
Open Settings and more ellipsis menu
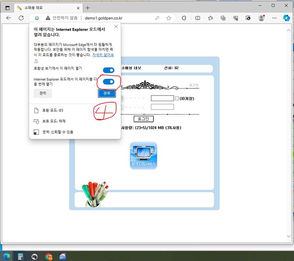tap(274, 18)
